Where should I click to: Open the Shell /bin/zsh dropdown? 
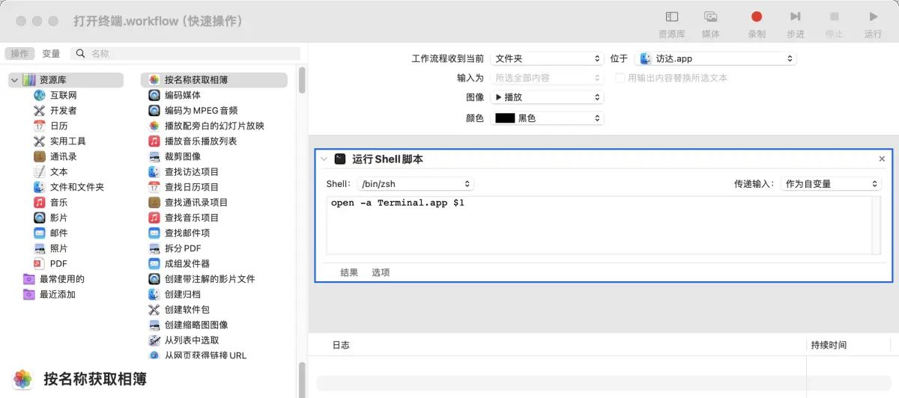coord(415,184)
